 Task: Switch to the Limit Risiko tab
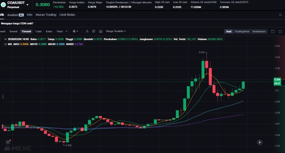tap(67, 15)
